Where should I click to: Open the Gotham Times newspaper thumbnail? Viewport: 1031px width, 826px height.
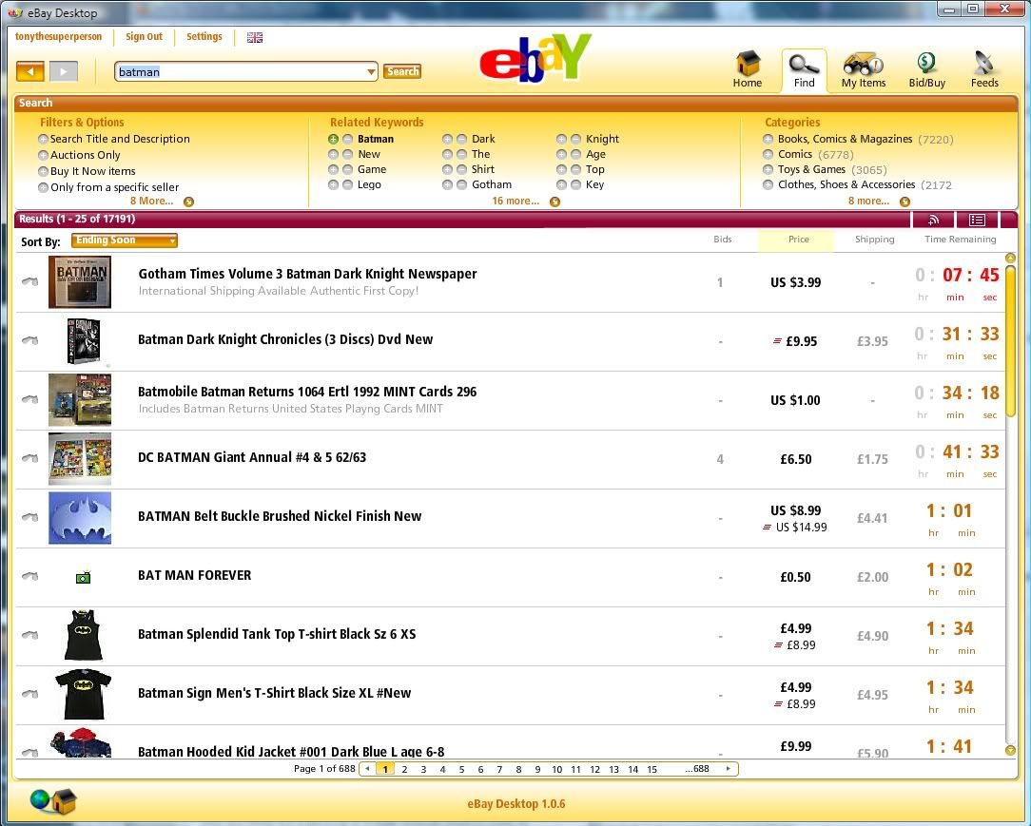pyautogui.click(x=80, y=282)
